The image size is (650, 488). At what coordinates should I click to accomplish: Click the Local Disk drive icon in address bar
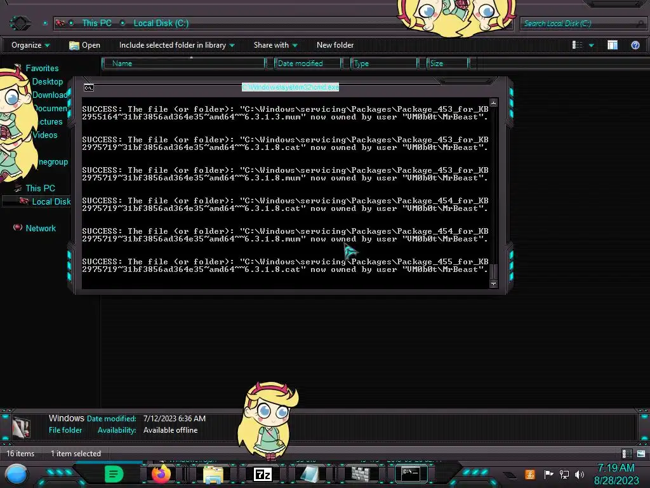[x=60, y=23]
